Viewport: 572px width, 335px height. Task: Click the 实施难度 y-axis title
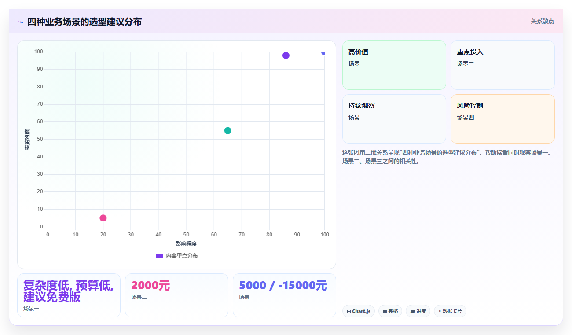27,140
